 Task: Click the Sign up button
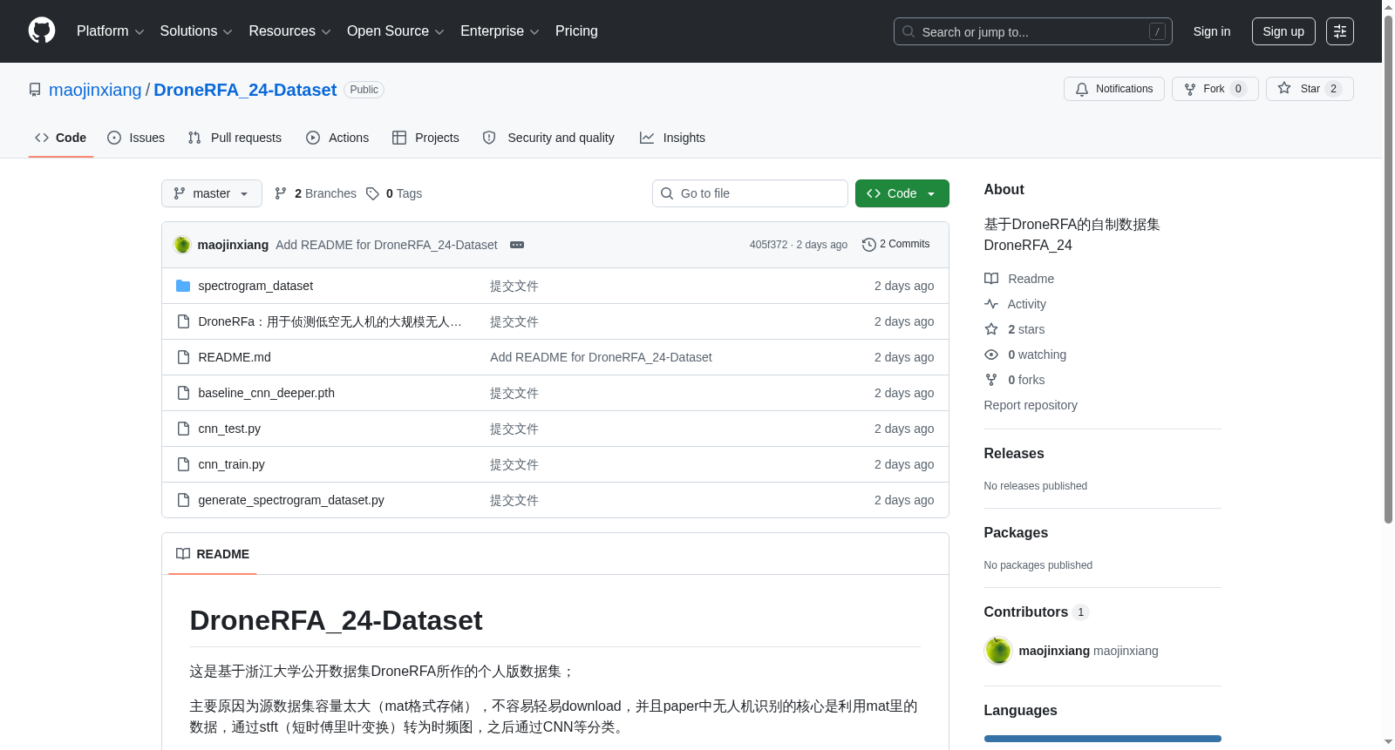coord(1283,31)
